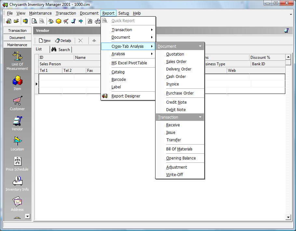The width and height of the screenshot is (296, 231).
Task: Open the Customer shopping cart icon
Action: point(17,101)
